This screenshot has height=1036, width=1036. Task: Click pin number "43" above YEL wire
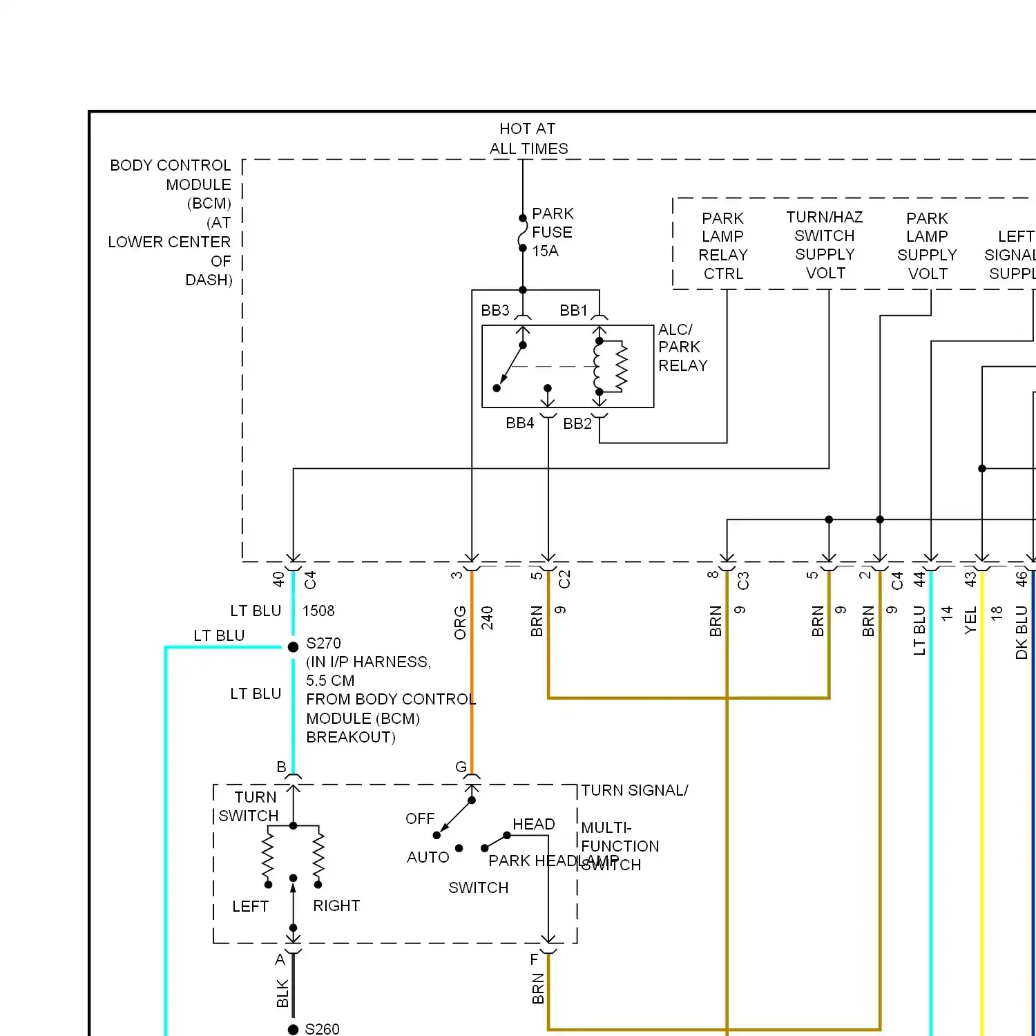point(970,579)
